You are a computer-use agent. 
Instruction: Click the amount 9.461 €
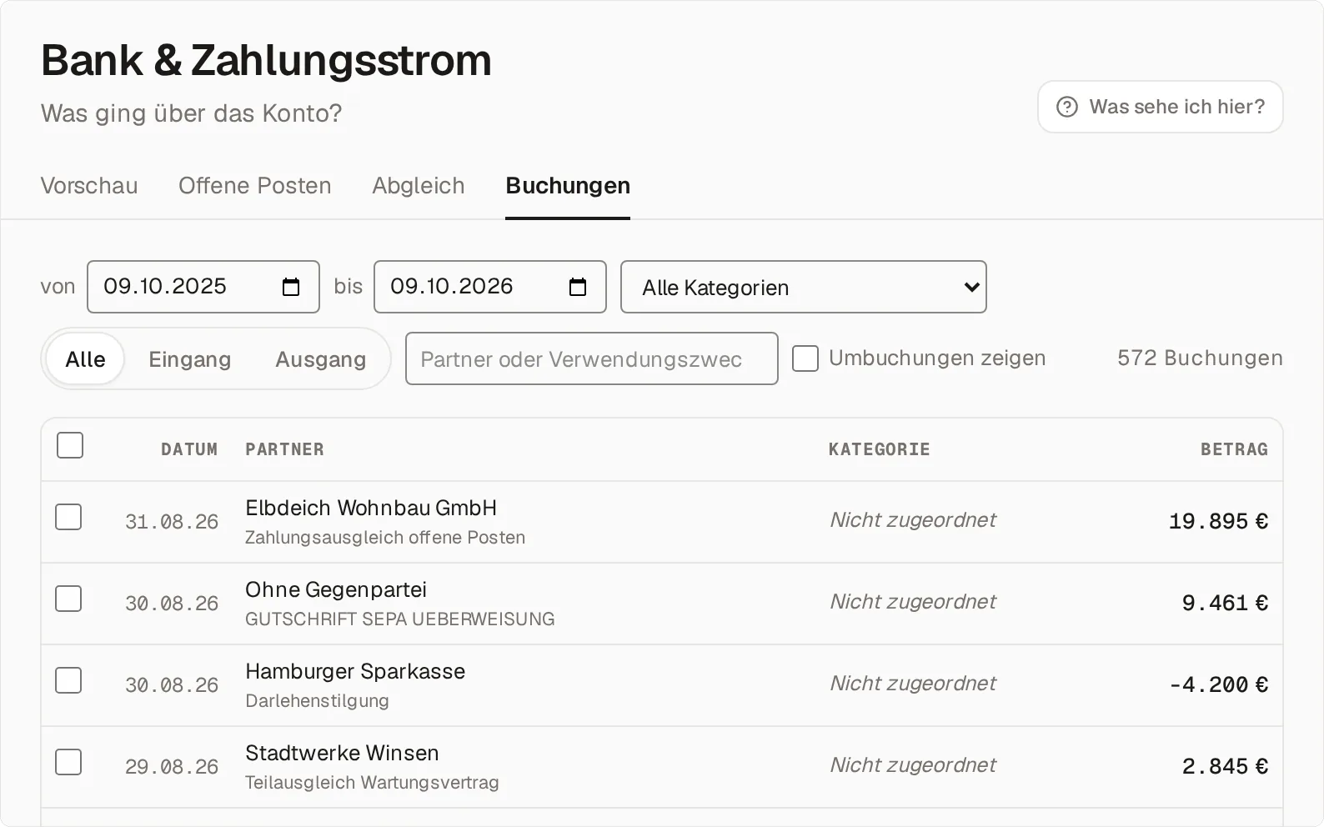point(1225,603)
